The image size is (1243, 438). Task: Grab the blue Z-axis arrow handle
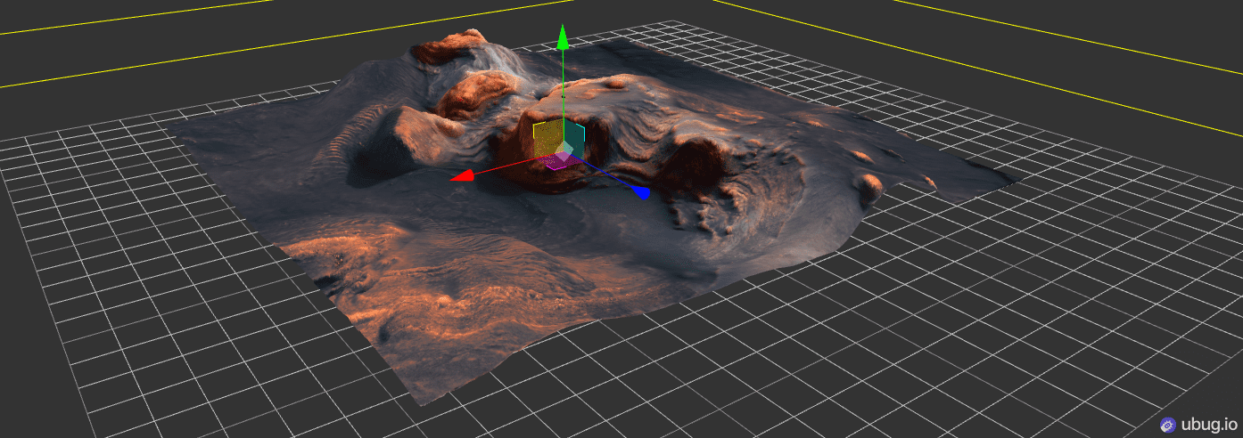[x=641, y=191]
